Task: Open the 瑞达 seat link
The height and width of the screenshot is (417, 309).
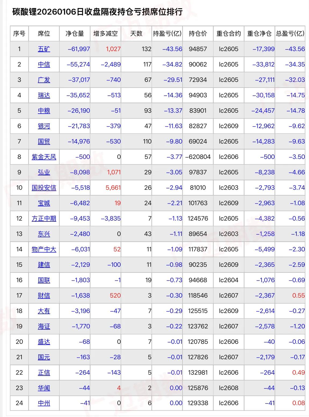Action: click(44, 95)
